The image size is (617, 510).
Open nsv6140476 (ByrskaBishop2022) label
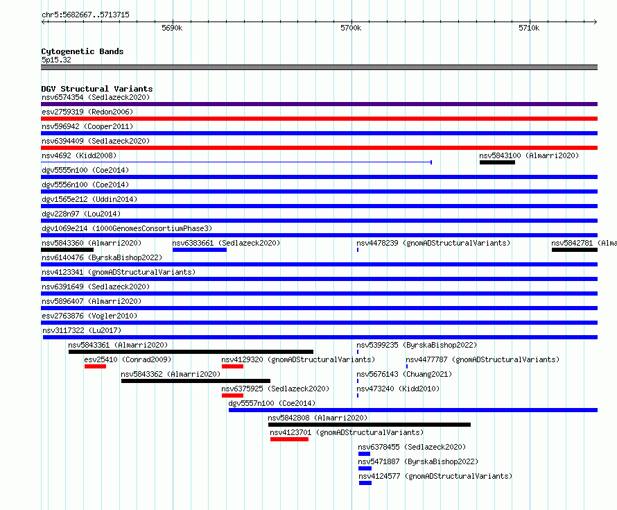102,257
